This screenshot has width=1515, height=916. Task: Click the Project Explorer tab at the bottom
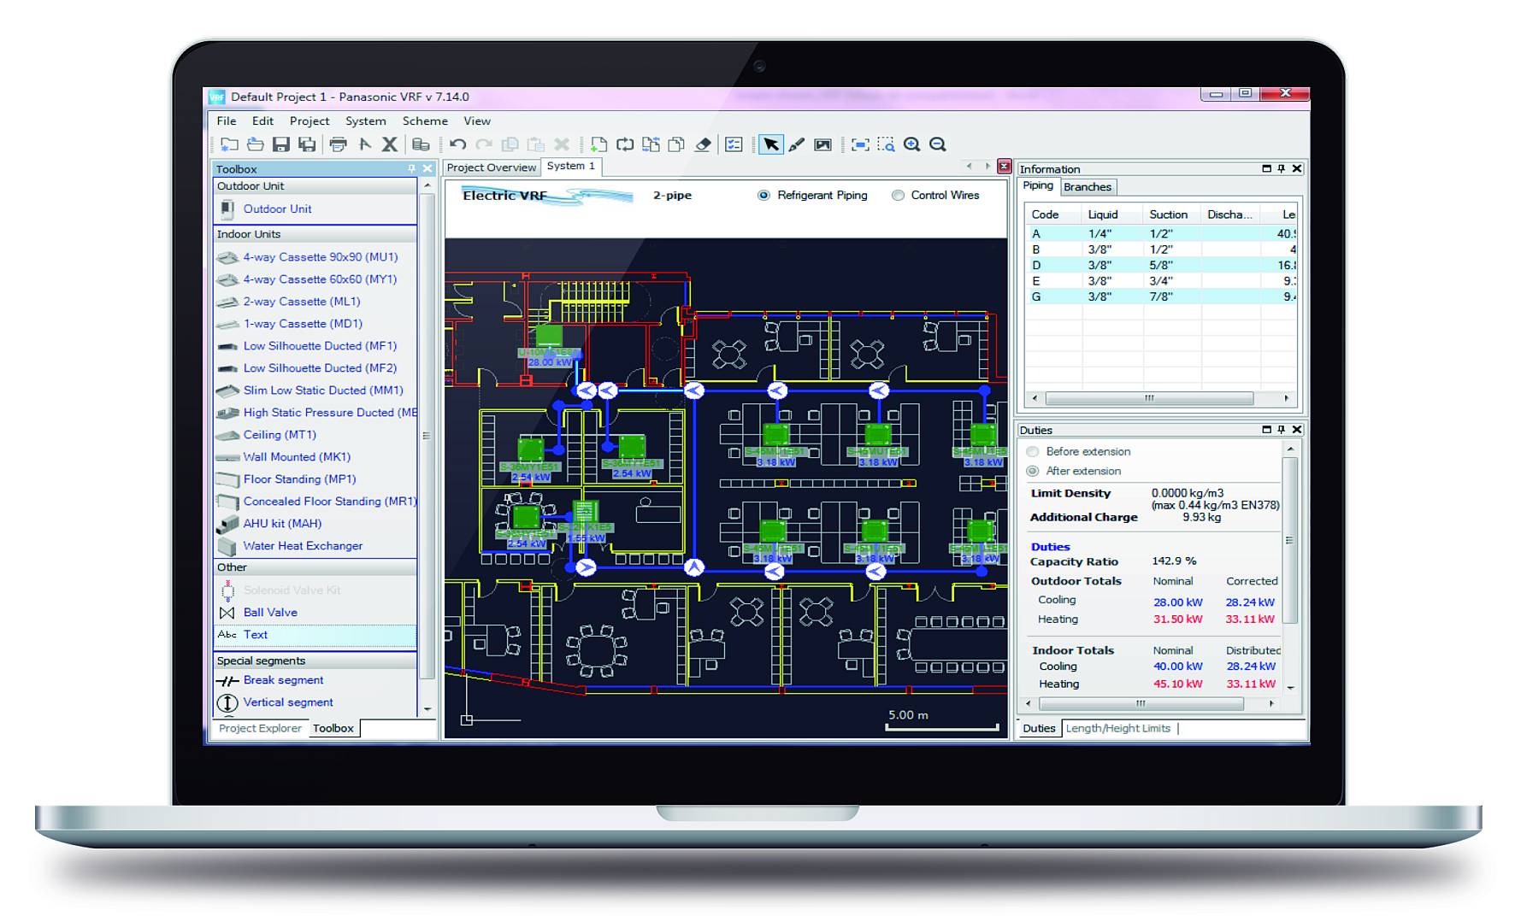coord(259,728)
